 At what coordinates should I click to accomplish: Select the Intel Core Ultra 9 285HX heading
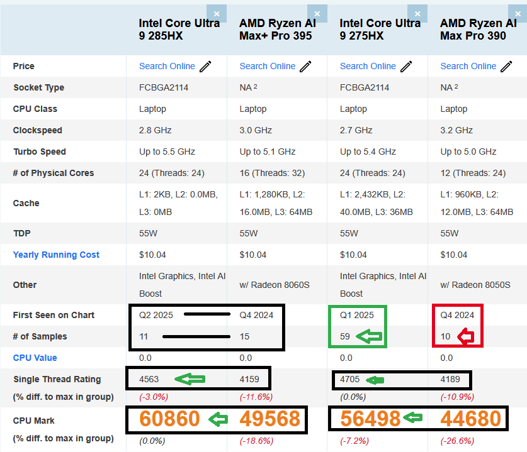point(179,29)
